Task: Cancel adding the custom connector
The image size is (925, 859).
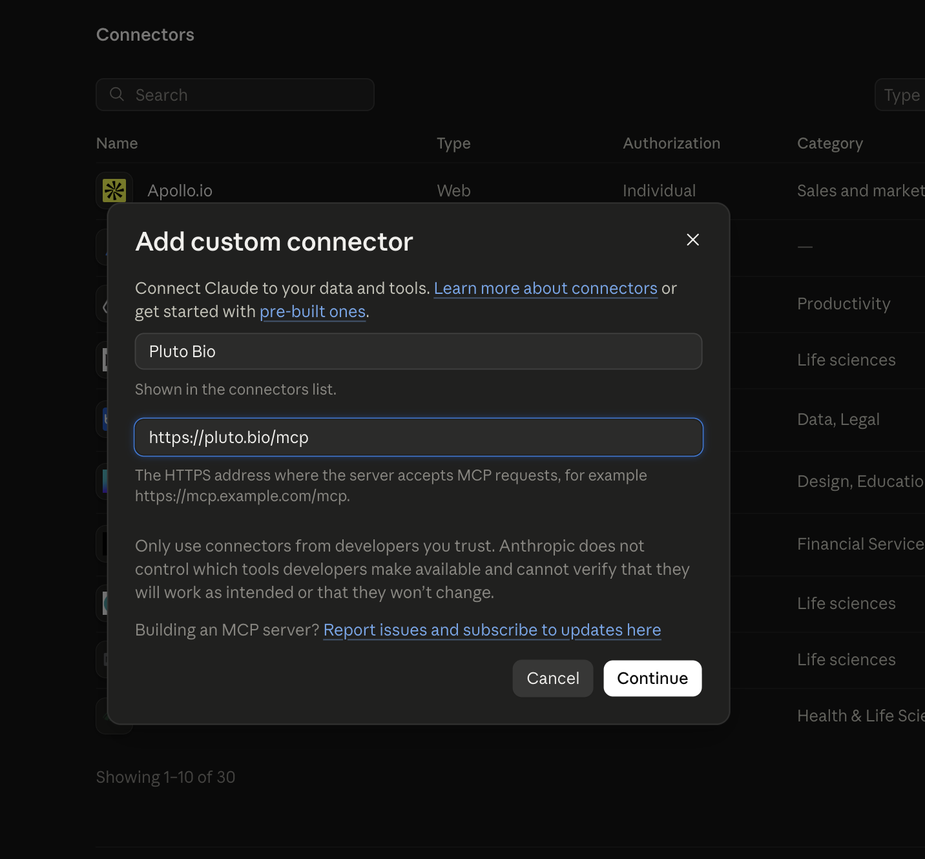Action: tap(553, 678)
